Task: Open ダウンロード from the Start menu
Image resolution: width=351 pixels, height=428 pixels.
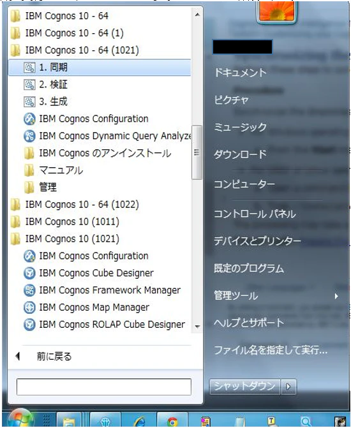Action: point(240,154)
